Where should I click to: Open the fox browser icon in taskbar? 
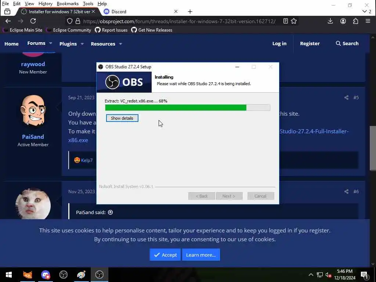(x=27, y=275)
